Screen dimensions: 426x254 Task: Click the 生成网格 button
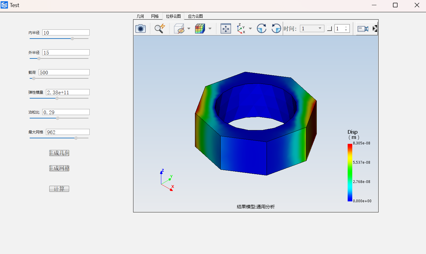click(x=59, y=168)
